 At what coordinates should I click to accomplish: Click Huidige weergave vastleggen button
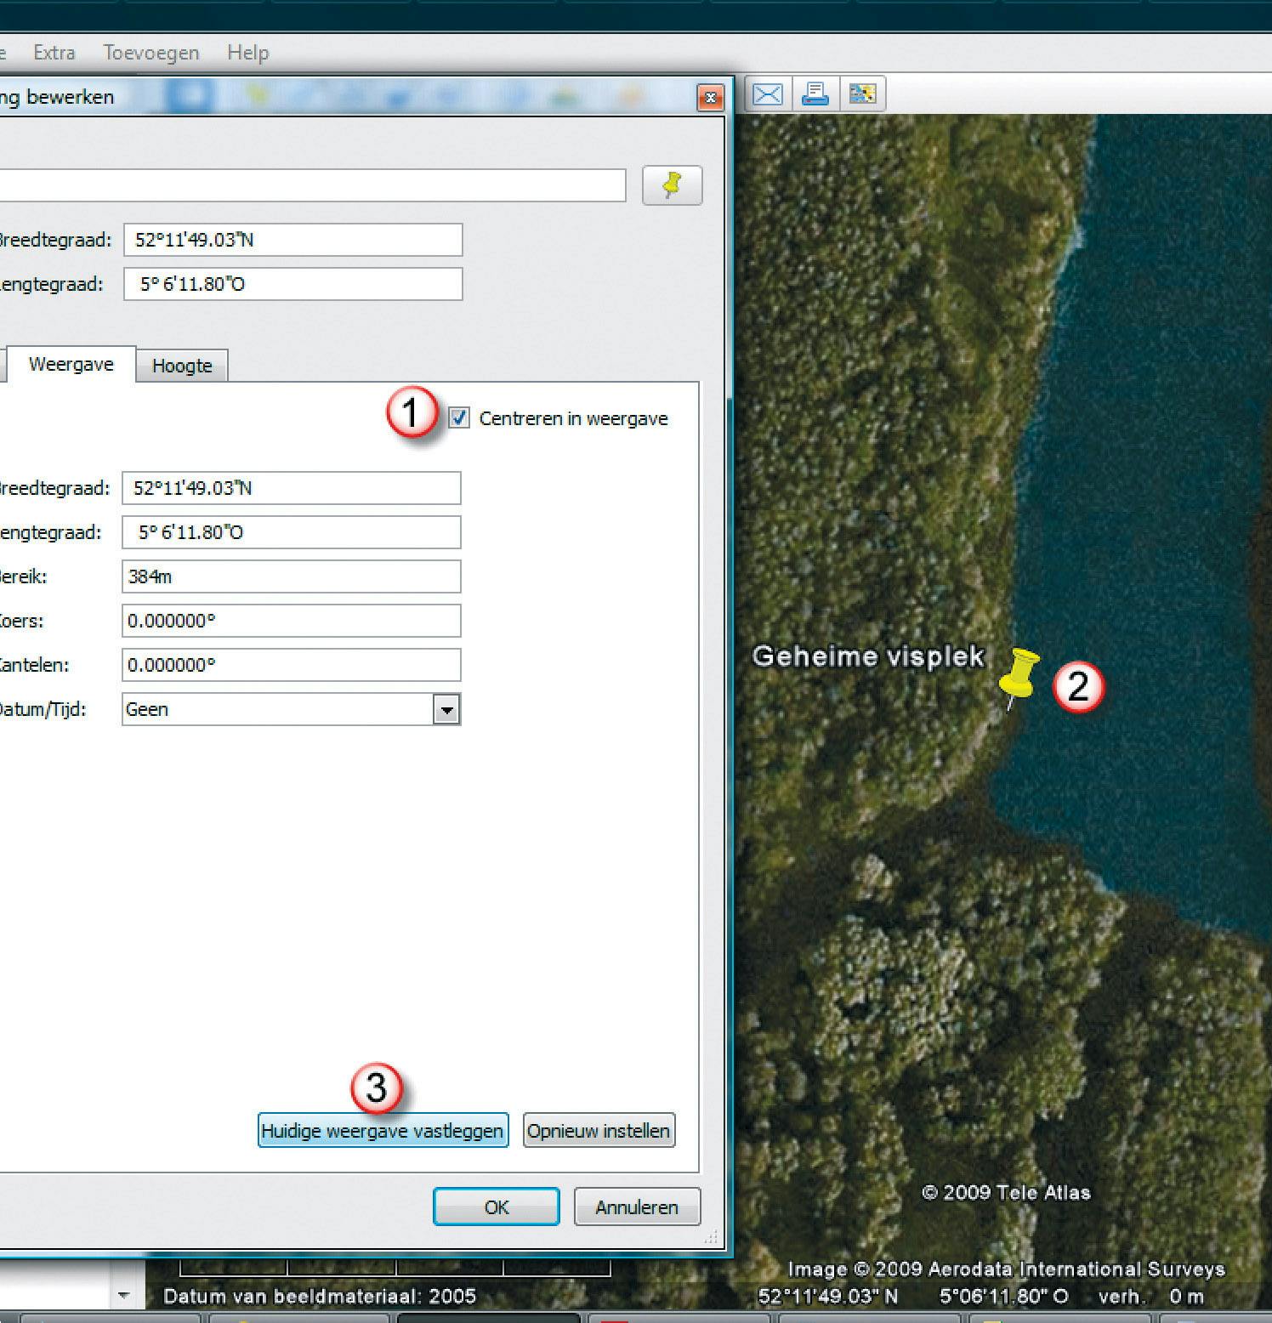point(383,1131)
